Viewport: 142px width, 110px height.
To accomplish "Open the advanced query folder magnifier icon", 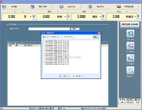I will (x=130, y=70).
